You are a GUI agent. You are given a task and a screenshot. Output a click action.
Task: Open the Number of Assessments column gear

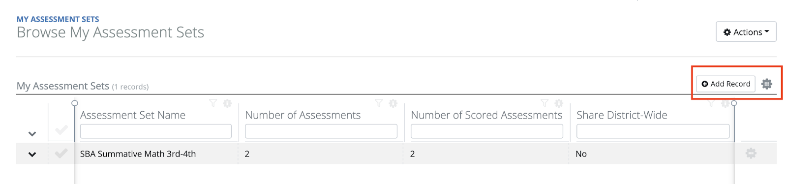393,103
